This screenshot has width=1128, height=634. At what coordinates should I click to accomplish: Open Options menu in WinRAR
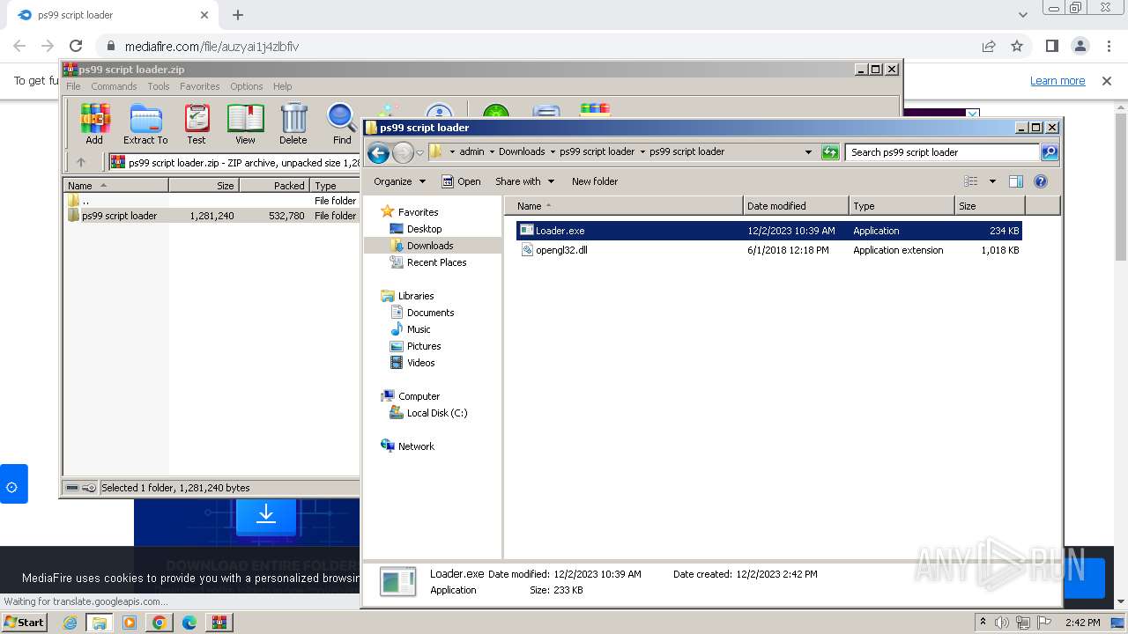247,86
